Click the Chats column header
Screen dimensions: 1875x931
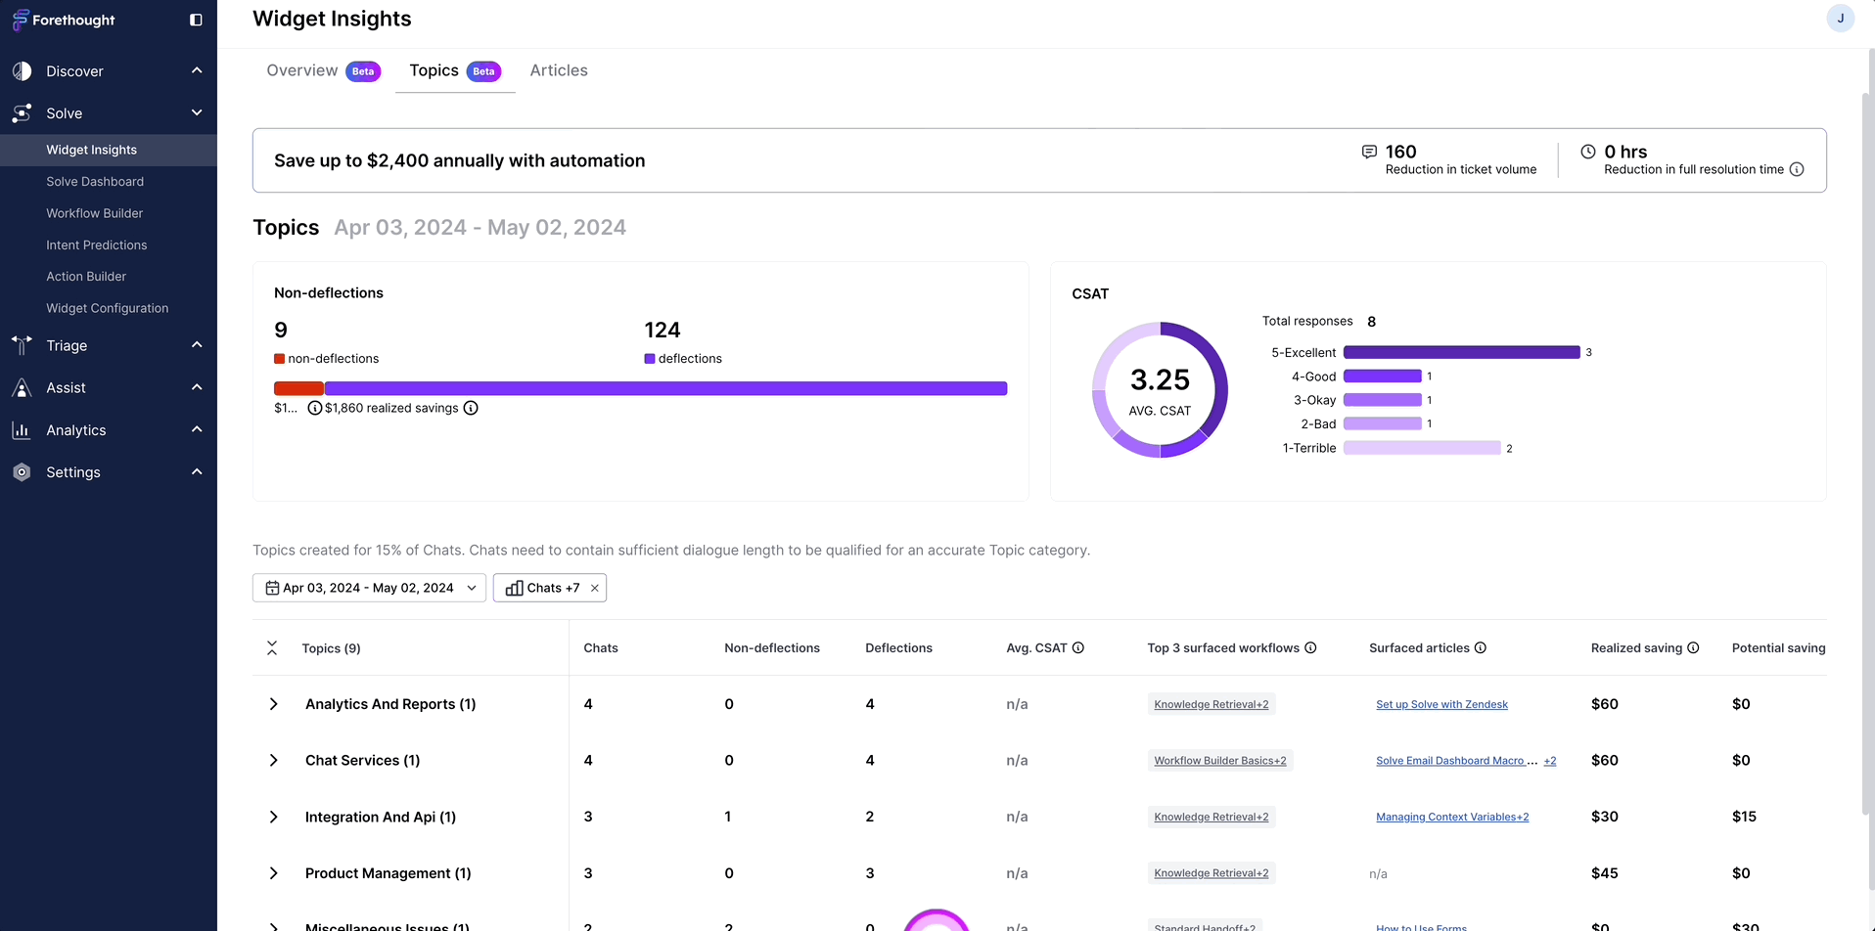(x=601, y=647)
